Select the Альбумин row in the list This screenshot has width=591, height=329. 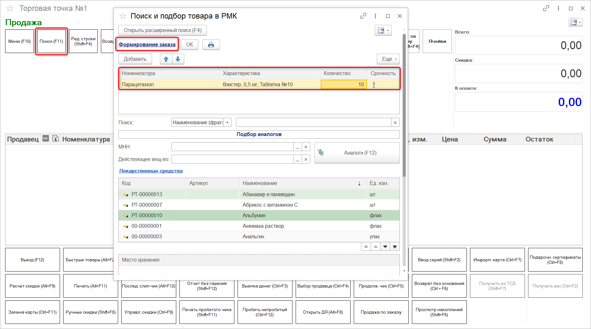click(x=254, y=216)
